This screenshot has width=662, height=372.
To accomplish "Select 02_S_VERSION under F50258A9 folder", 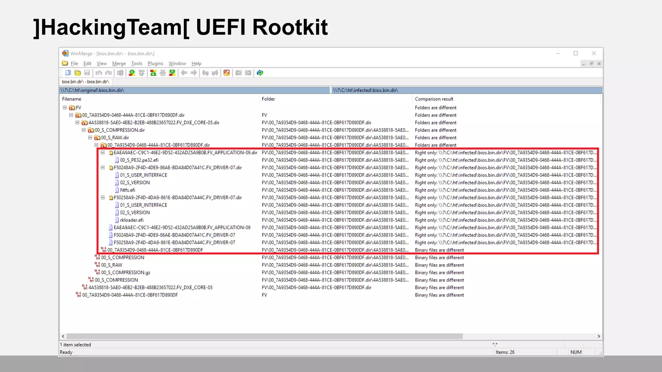I will [135, 212].
